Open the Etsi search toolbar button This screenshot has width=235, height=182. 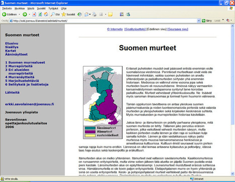coord(55,15)
